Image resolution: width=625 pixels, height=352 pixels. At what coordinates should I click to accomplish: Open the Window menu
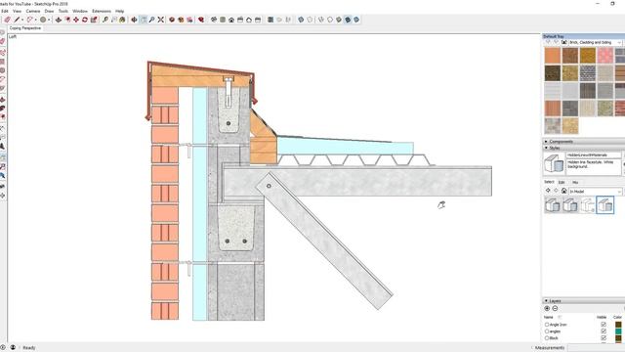coord(80,11)
